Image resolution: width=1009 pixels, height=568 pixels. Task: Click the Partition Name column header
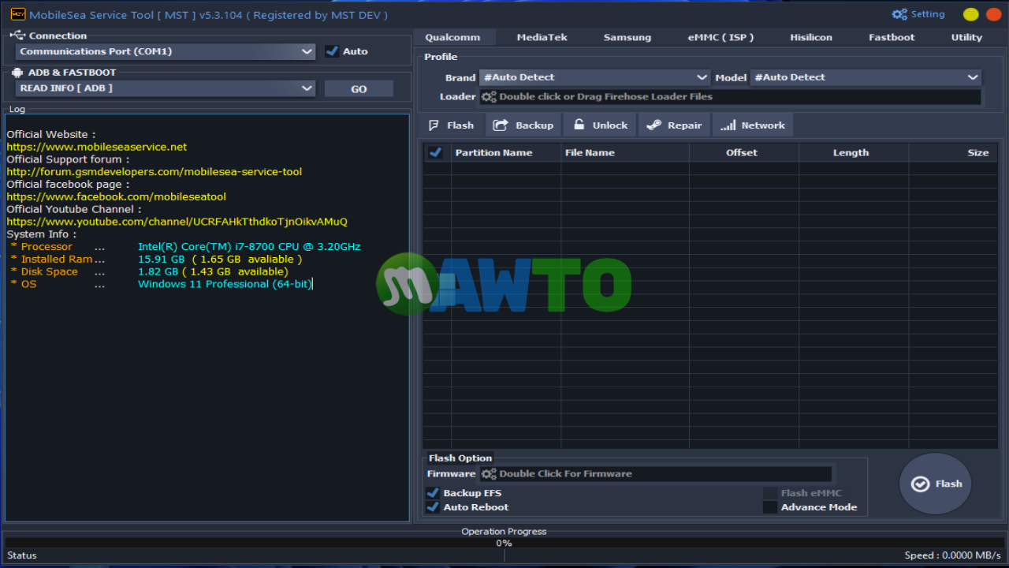[x=506, y=153]
